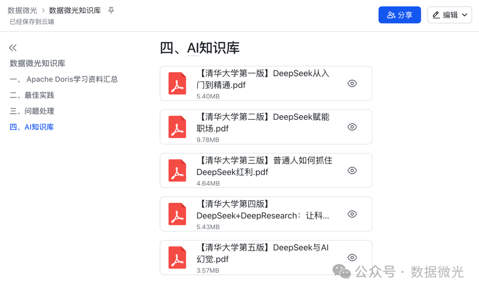Viewport: 479px width, 291px height.
Task: Select 四、AI知识库 in sidebar
Action: [31, 127]
